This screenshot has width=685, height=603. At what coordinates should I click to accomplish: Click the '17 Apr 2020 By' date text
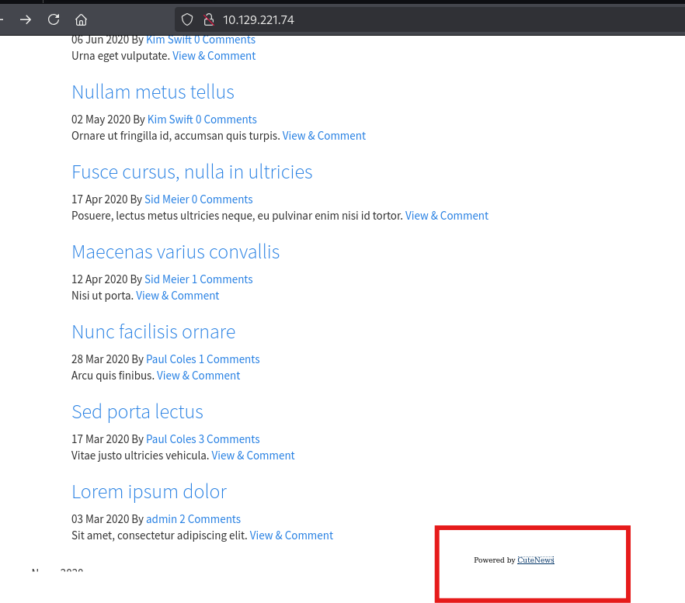pyautogui.click(x=107, y=199)
